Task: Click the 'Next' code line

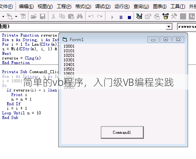Action: click(6, 53)
